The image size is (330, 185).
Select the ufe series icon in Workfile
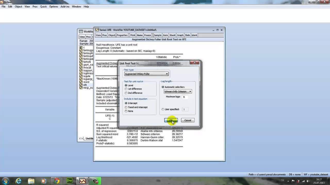click(x=81, y=85)
